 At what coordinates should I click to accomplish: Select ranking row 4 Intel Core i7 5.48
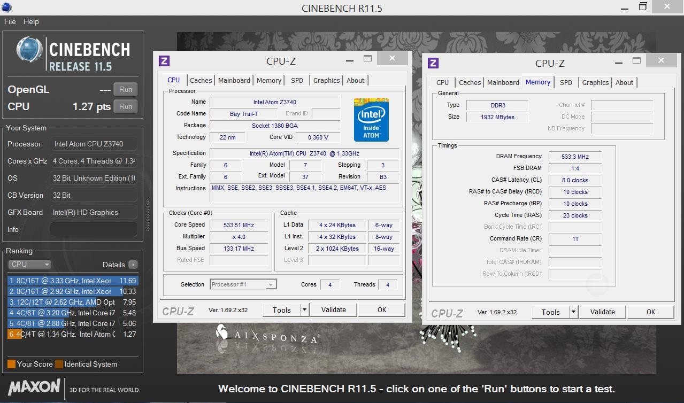coord(73,313)
